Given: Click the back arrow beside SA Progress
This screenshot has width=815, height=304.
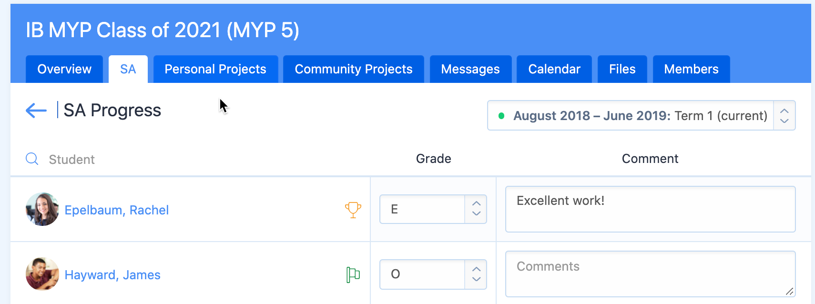Looking at the screenshot, I should [36, 111].
